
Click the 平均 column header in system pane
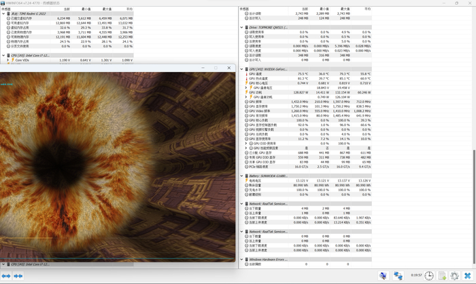pos(129,9)
